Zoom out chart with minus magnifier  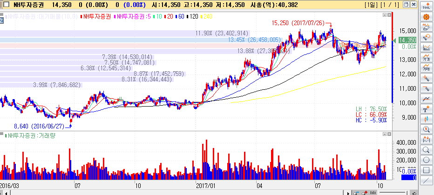pyautogui.click(x=356, y=193)
